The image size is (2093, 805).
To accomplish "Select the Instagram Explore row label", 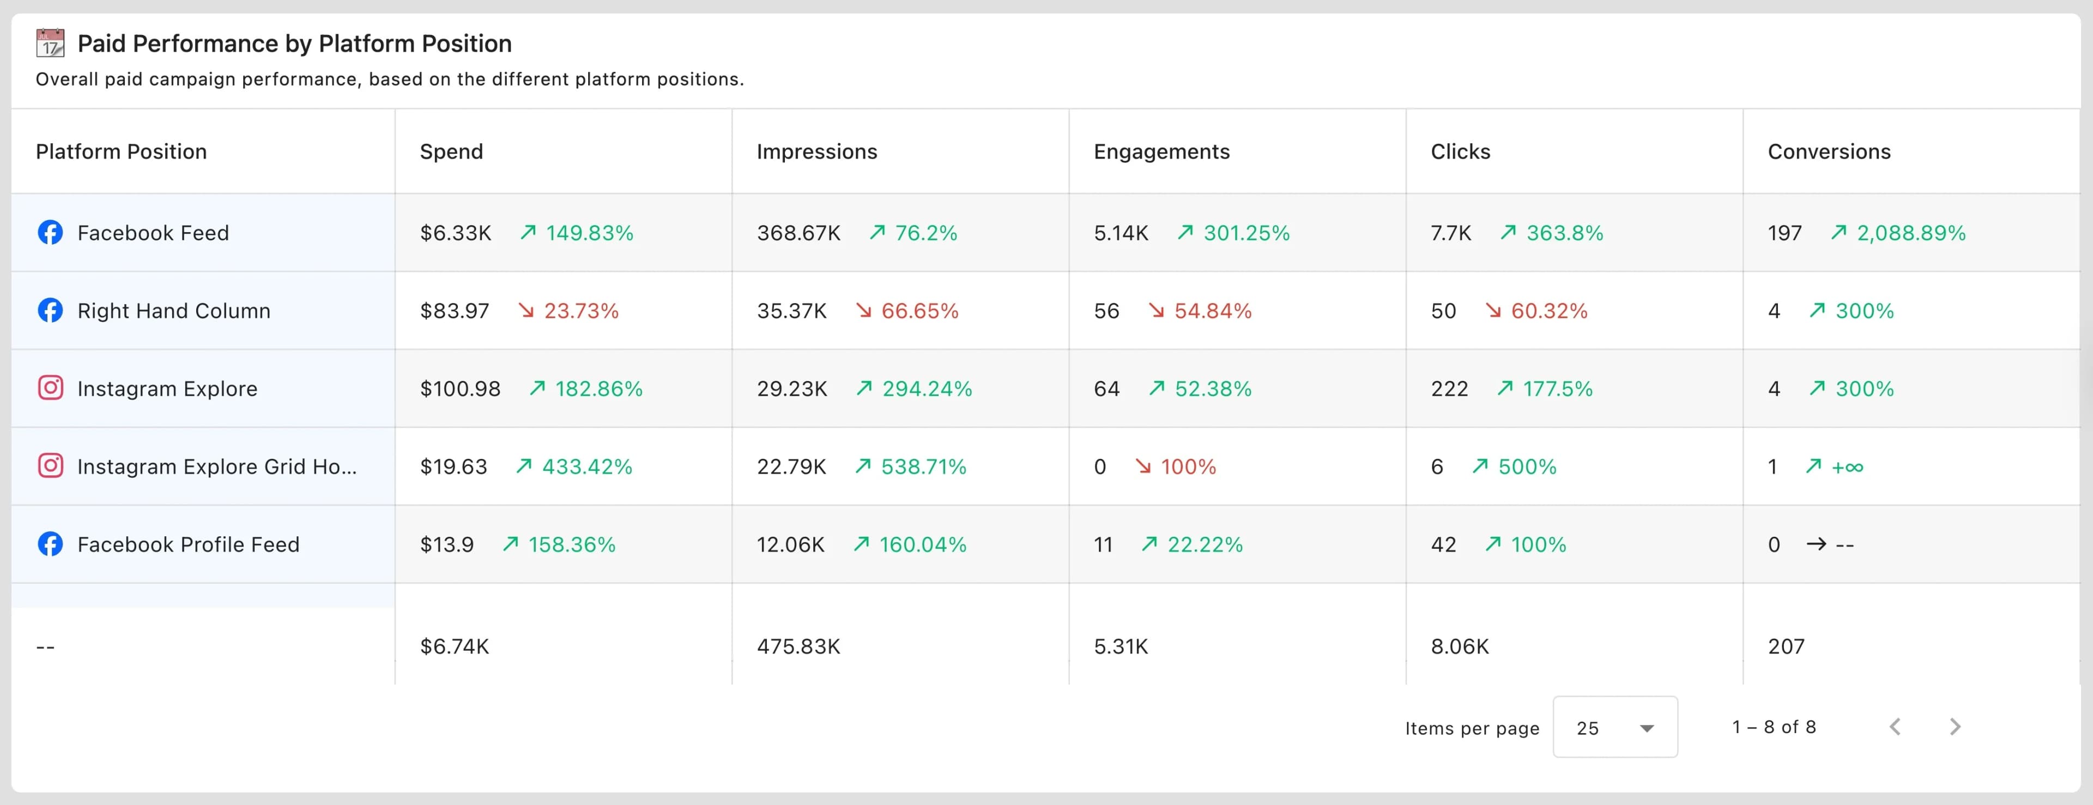I will click(167, 388).
